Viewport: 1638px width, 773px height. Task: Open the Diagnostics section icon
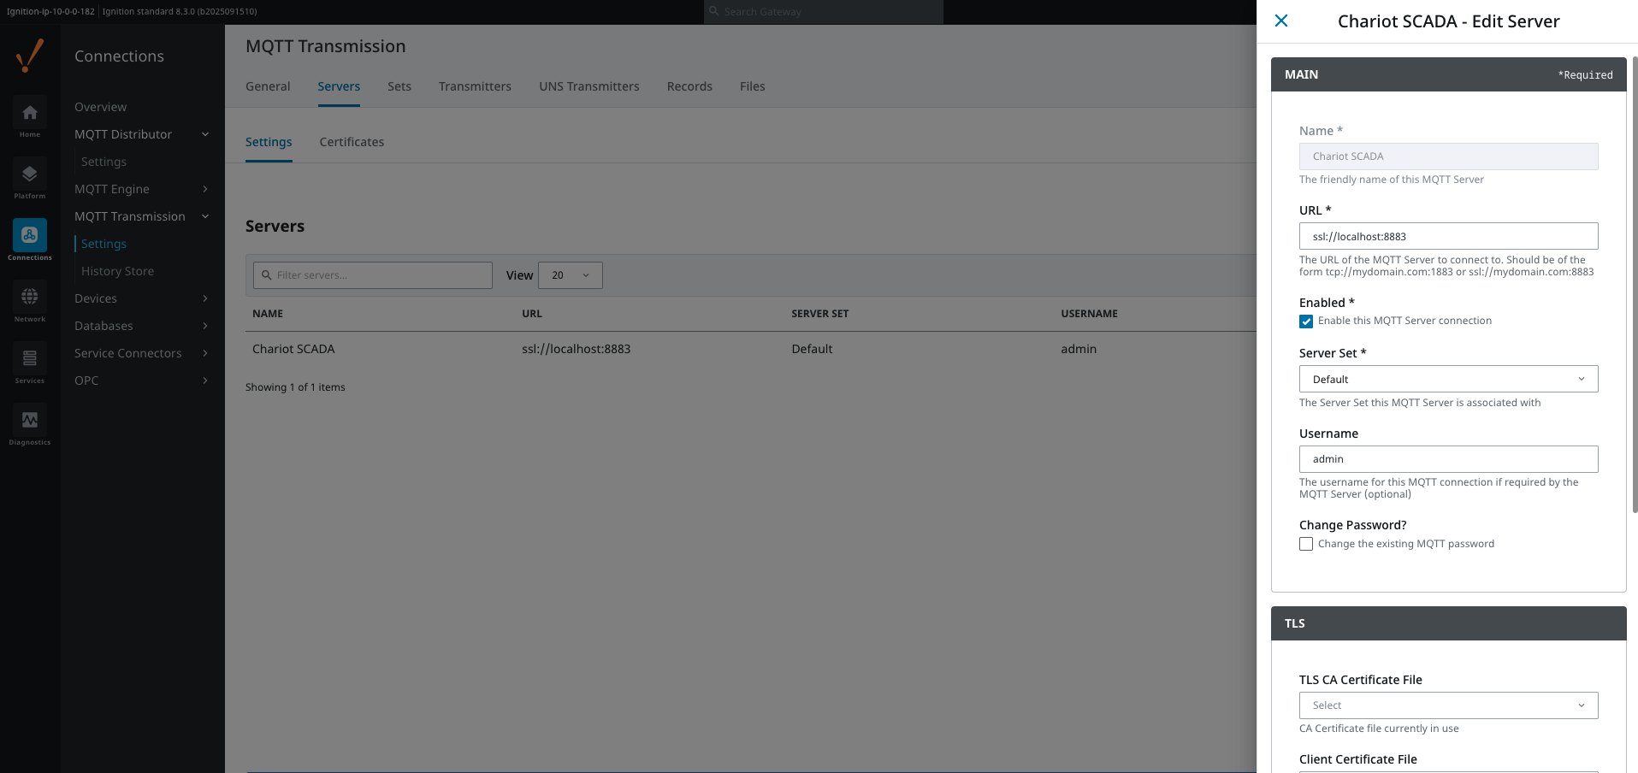(x=30, y=421)
